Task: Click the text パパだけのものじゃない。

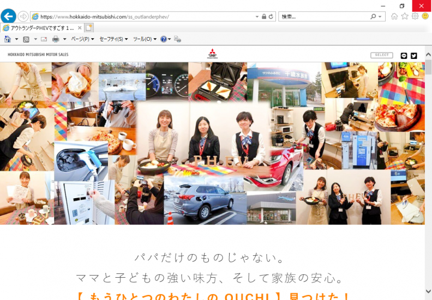Action: click(209, 258)
